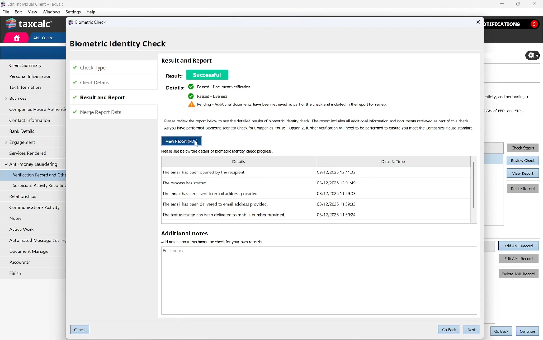Open the Settings menu

pyautogui.click(x=73, y=12)
